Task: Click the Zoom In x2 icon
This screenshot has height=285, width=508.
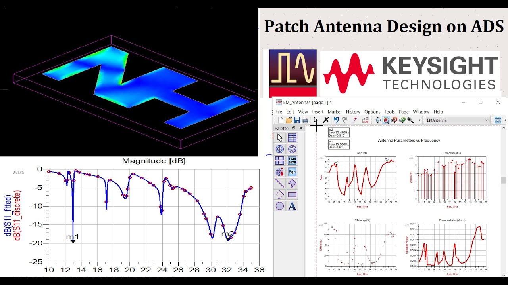Action: click(394, 120)
